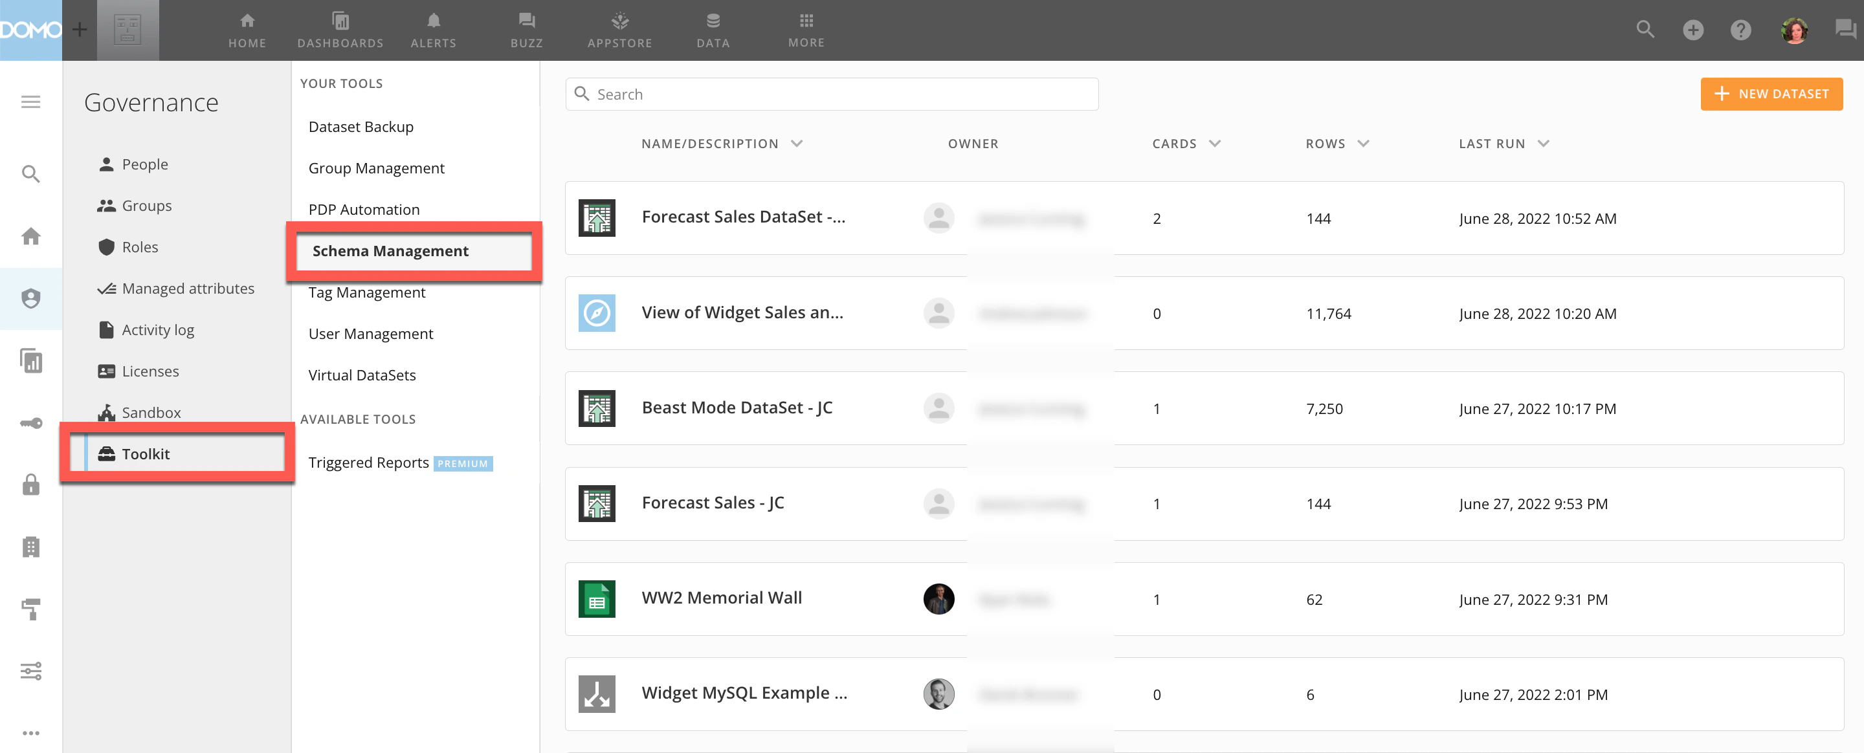The width and height of the screenshot is (1864, 753).
Task: Click the dataset Search field
Action: coord(832,94)
